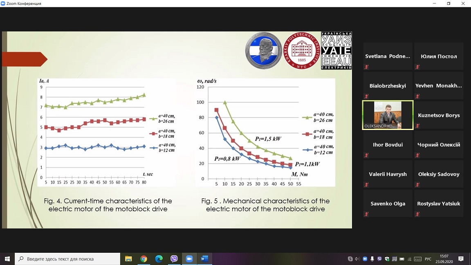Viewport: 471px width, 265px height.
Task: Click the Kharkiv Polytechnic Institute logo
Action: [302, 51]
